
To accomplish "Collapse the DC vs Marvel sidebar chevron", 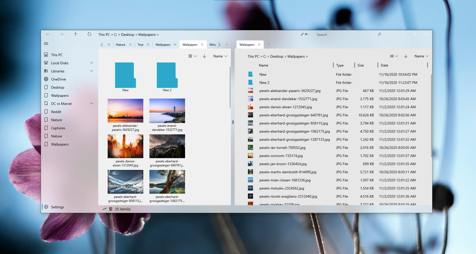I will click(x=92, y=103).
